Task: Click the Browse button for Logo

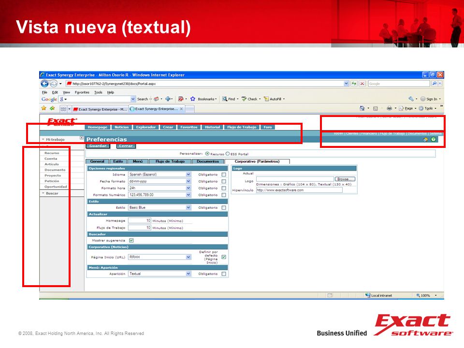Action: coord(345,179)
